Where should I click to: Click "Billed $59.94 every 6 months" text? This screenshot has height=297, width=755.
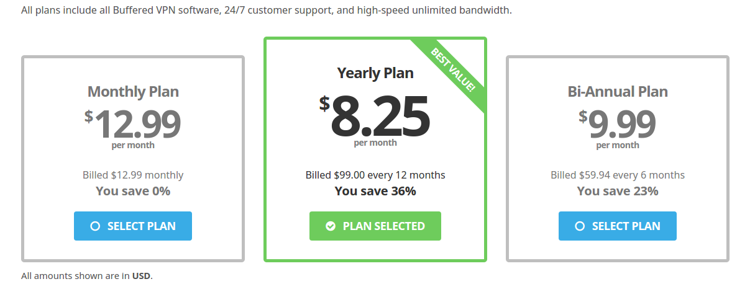tap(618, 175)
